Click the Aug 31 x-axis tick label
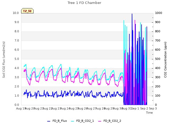This screenshot has width=169, height=126. tap(127, 108)
